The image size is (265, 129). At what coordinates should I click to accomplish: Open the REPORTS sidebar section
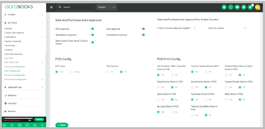click(x=24, y=96)
